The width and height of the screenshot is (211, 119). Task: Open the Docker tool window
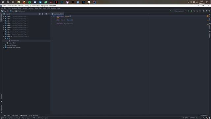(x=15, y=115)
